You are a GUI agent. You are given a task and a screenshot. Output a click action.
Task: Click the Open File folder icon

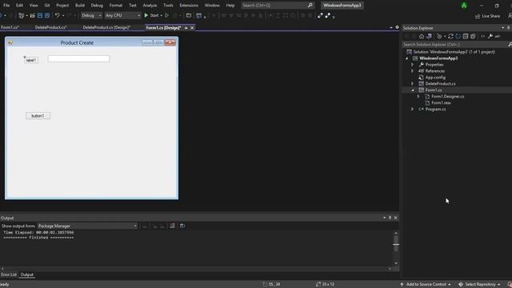(32, 15)
